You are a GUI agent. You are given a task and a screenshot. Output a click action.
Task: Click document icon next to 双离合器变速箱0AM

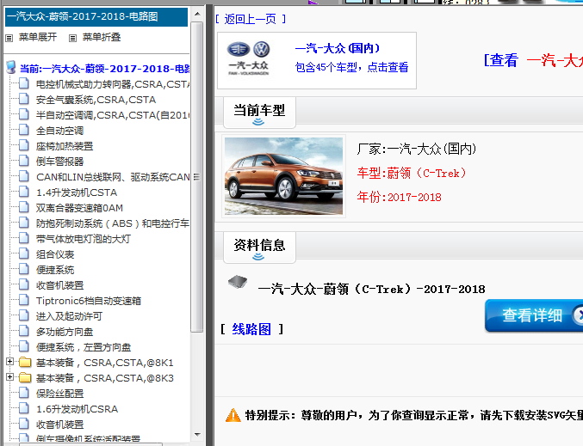click(x=24, y=207)
